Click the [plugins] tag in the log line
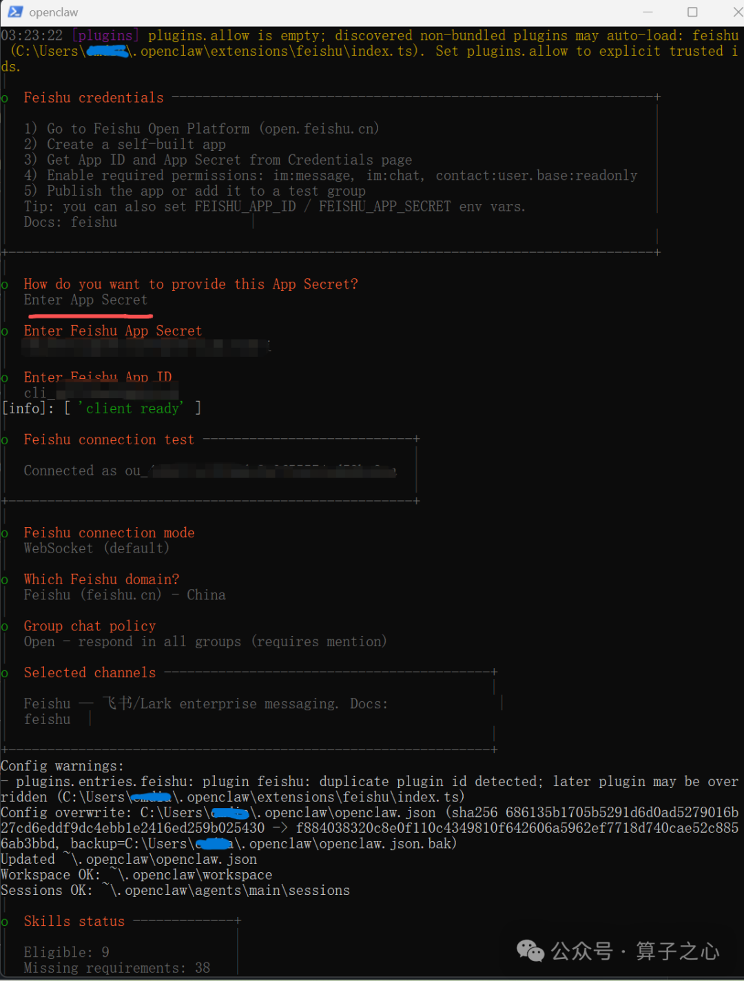The height and width of the screenshot is (981, 744). click(x=105, y=35)
